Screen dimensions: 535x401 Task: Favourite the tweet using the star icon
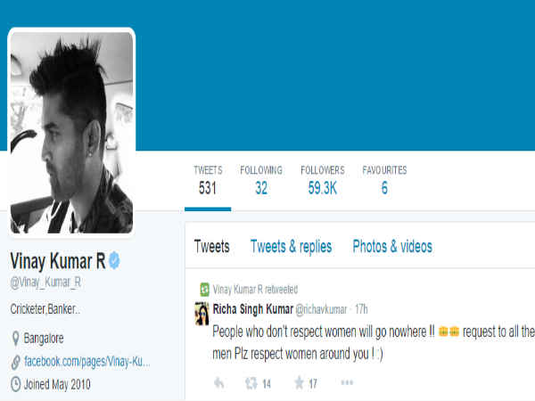(x=299, y=383)
